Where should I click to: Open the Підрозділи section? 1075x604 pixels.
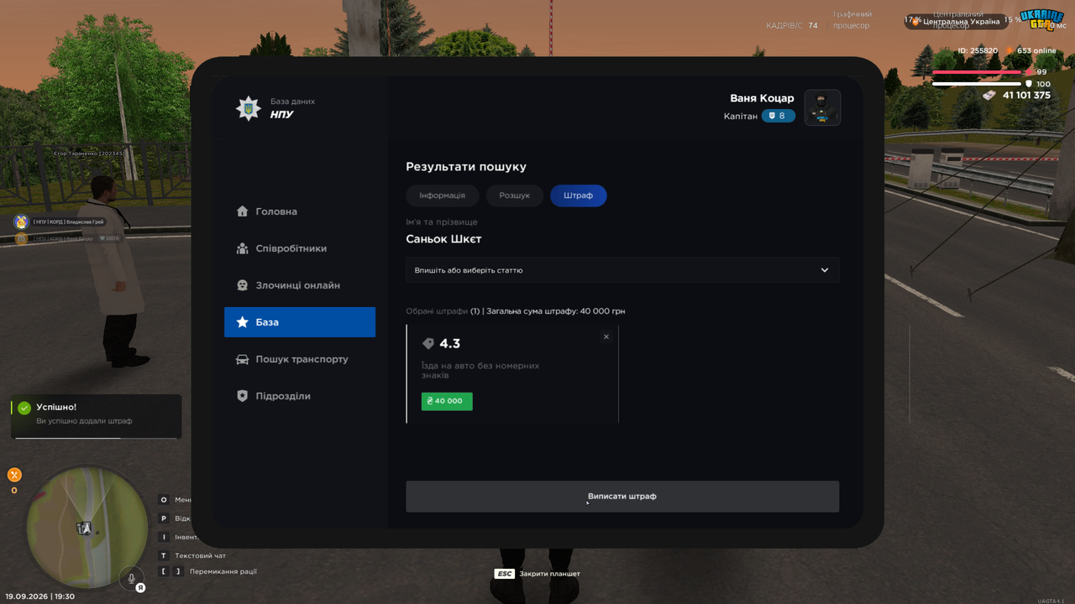point(300,396)
